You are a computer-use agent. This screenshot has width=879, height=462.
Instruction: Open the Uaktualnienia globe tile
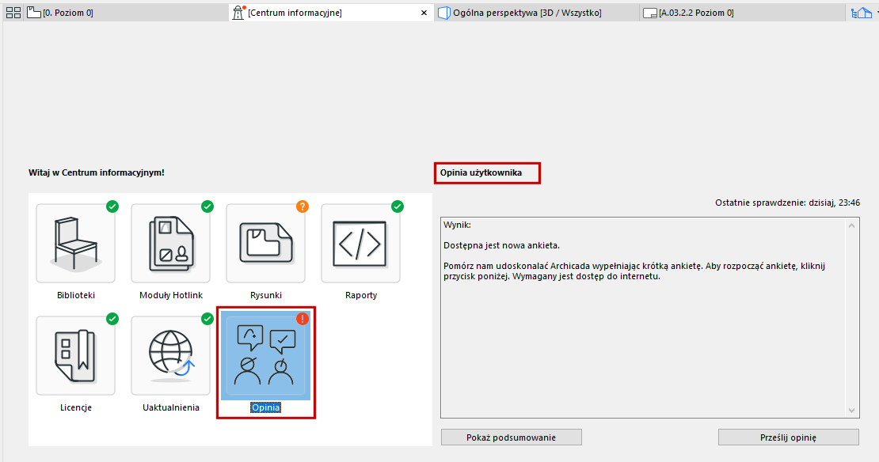[170, 356]
